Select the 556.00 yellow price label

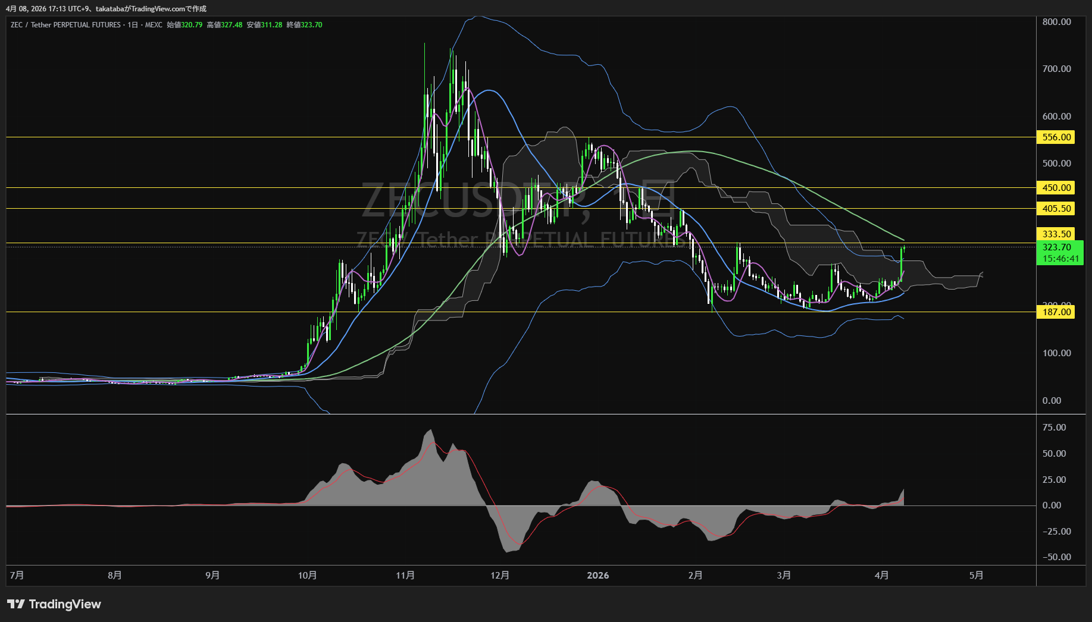(1056, 137)
